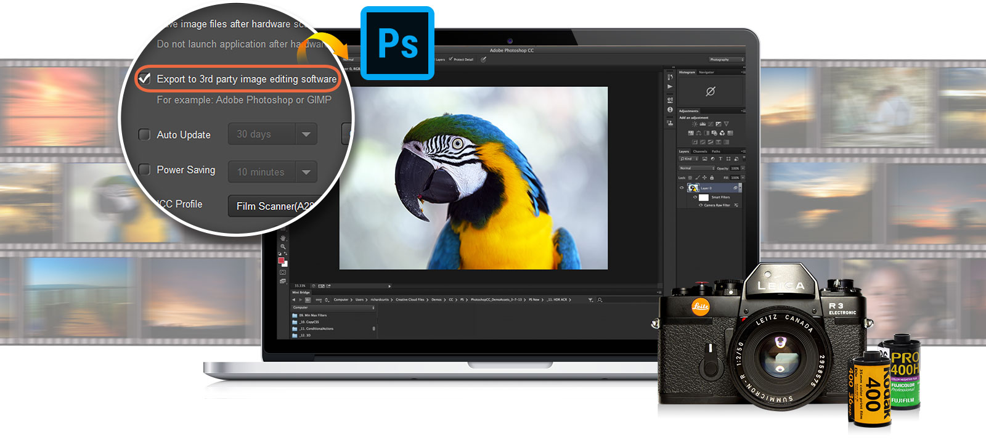This screenshot has width=986, height=445.
Task: Toggle Camera Raw Filter visibility eye
Action: [x=701, y=205]
